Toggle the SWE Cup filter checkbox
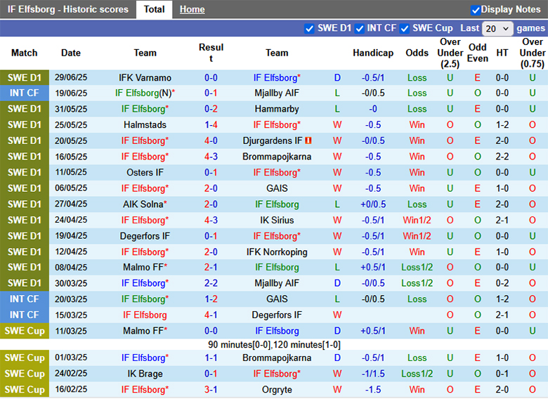This screenshot has width=548, height=399. tap(405, 29)
